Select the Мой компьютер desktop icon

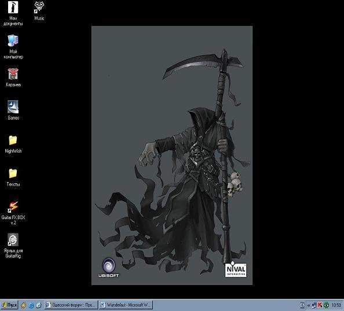click(x=13, y=40)
